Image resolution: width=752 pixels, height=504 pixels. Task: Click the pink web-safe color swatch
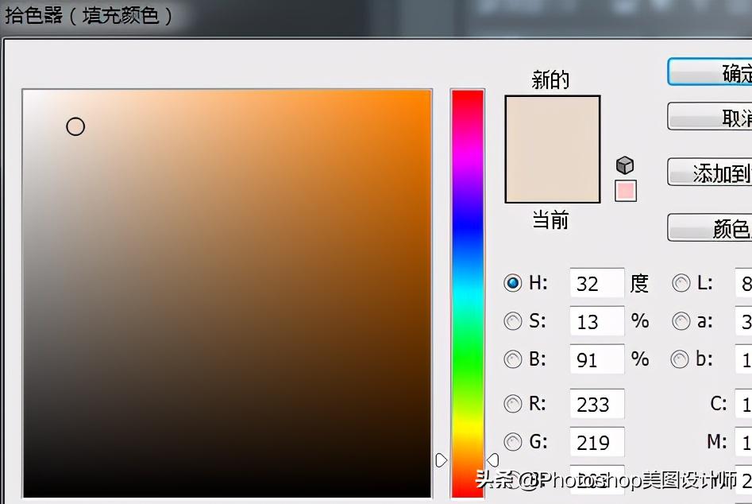tap(626, 191)
